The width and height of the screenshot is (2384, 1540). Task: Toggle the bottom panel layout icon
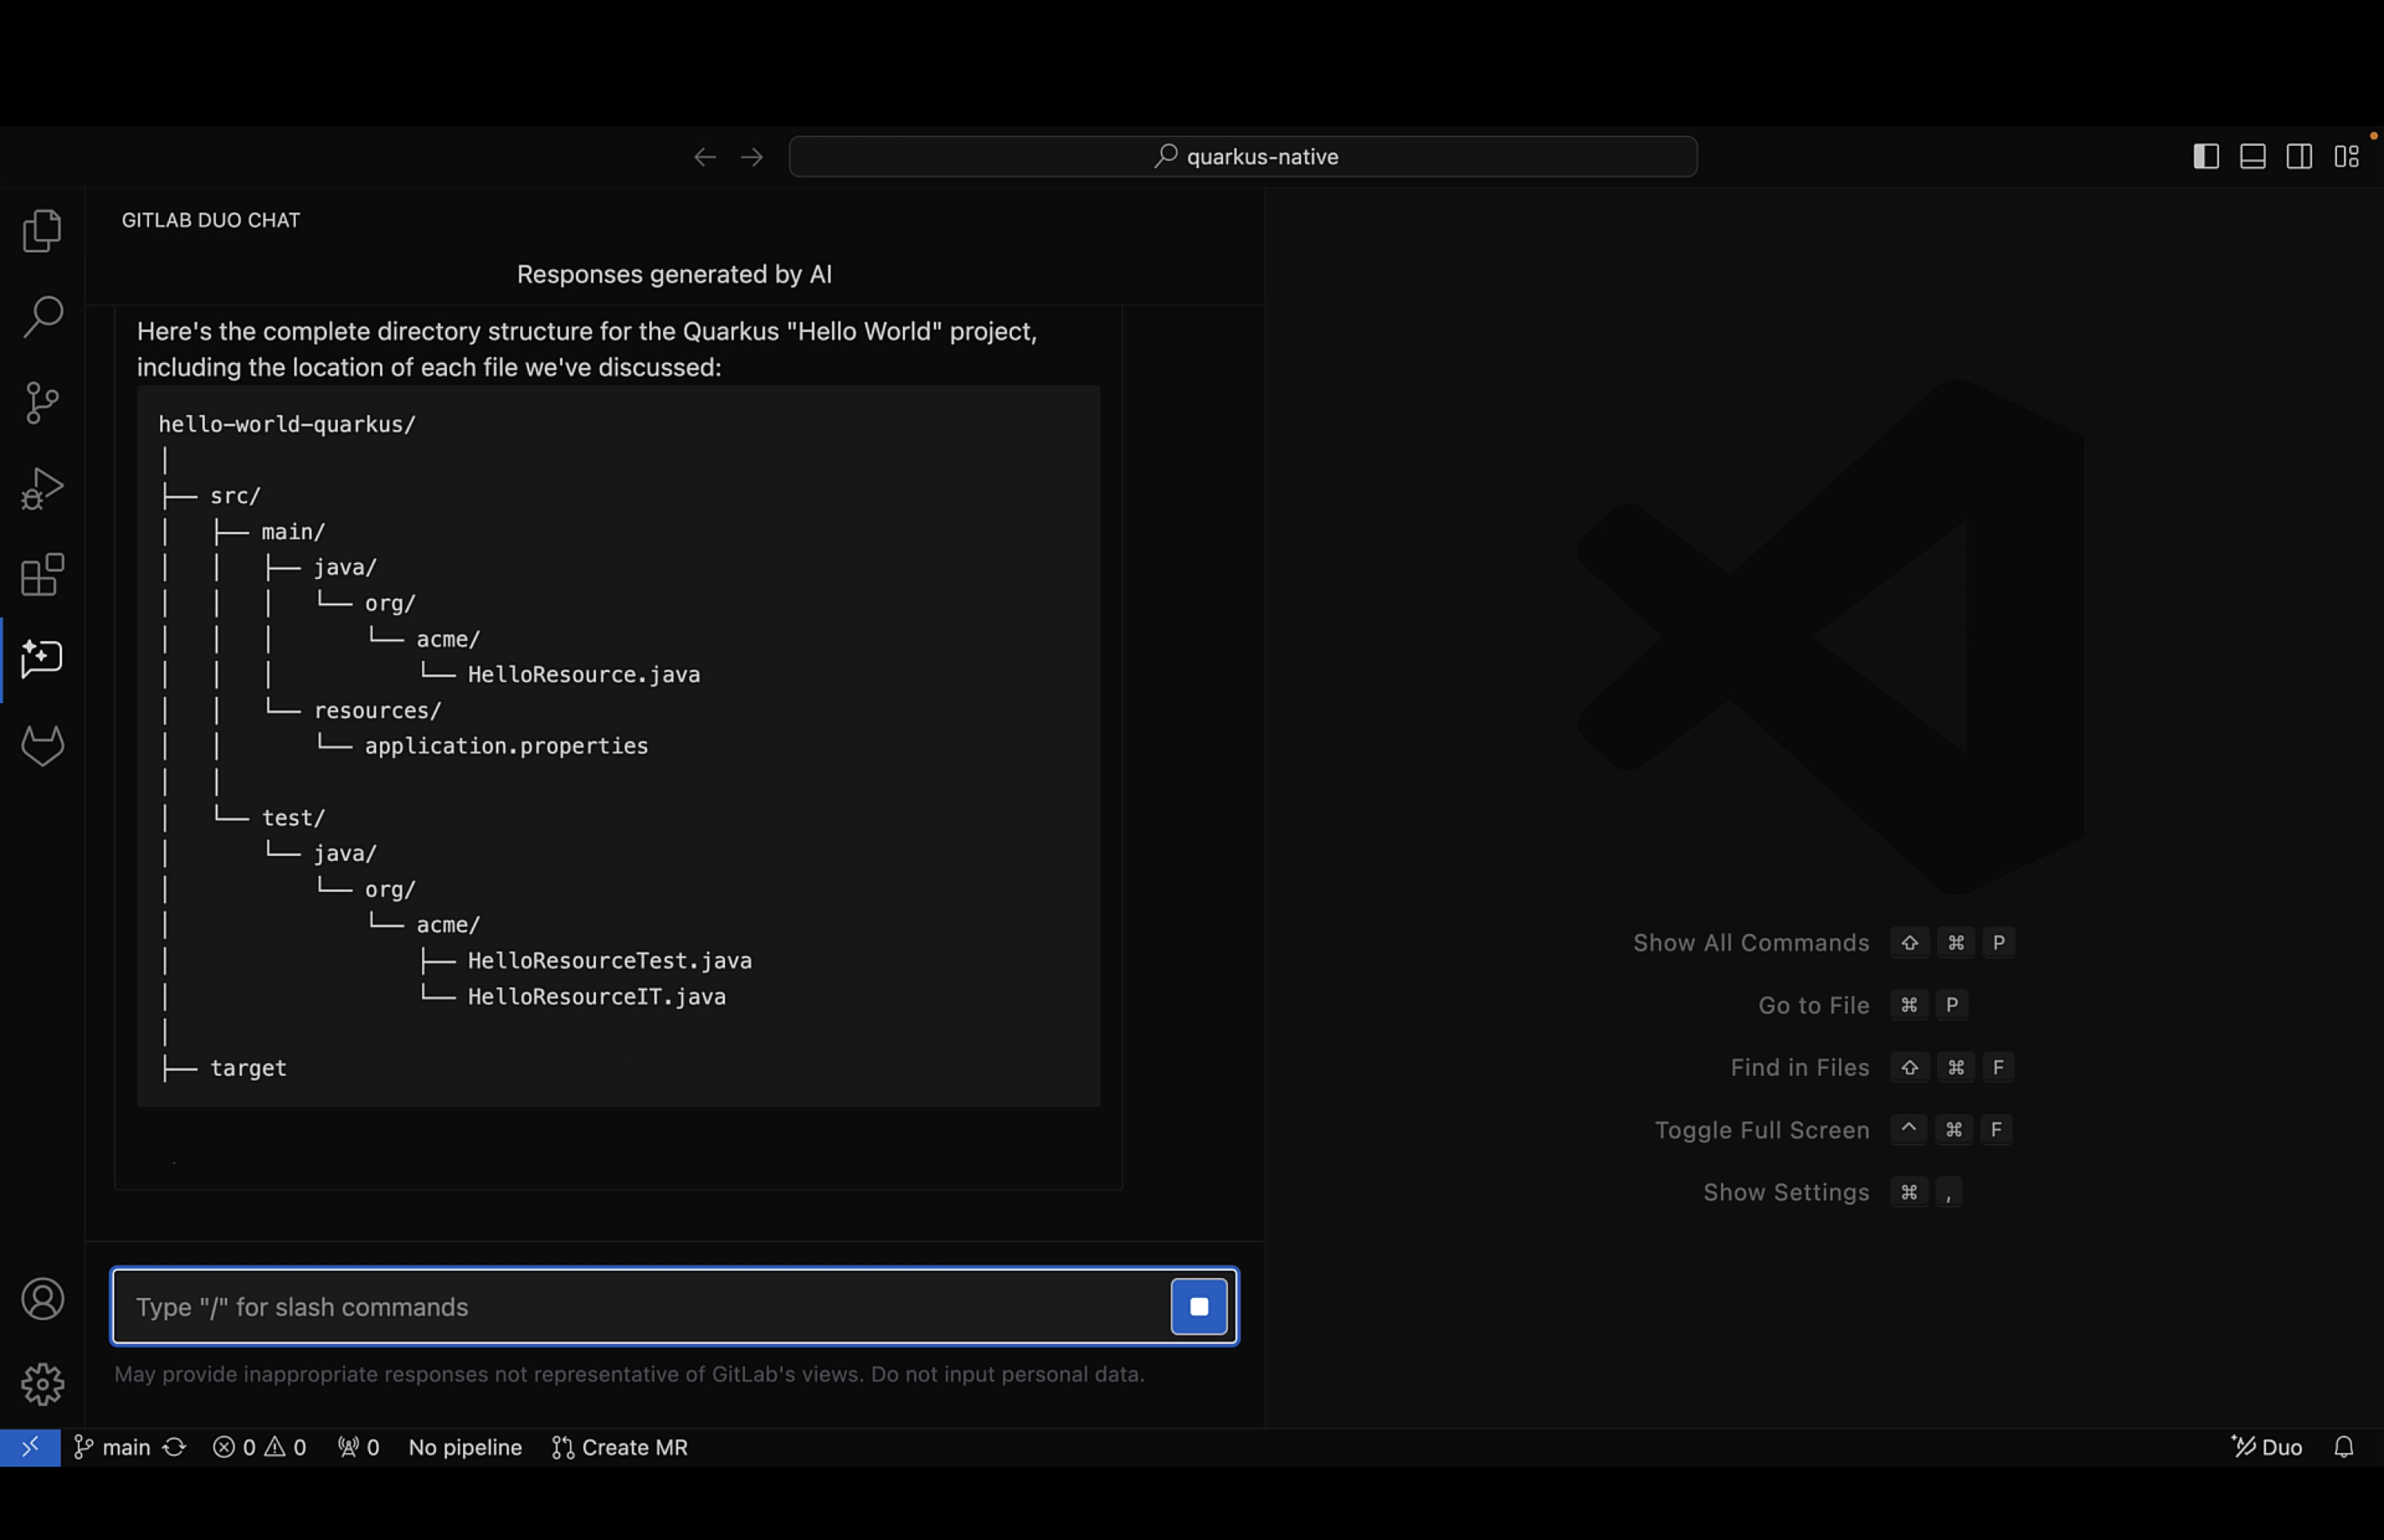coord(2253,157)
